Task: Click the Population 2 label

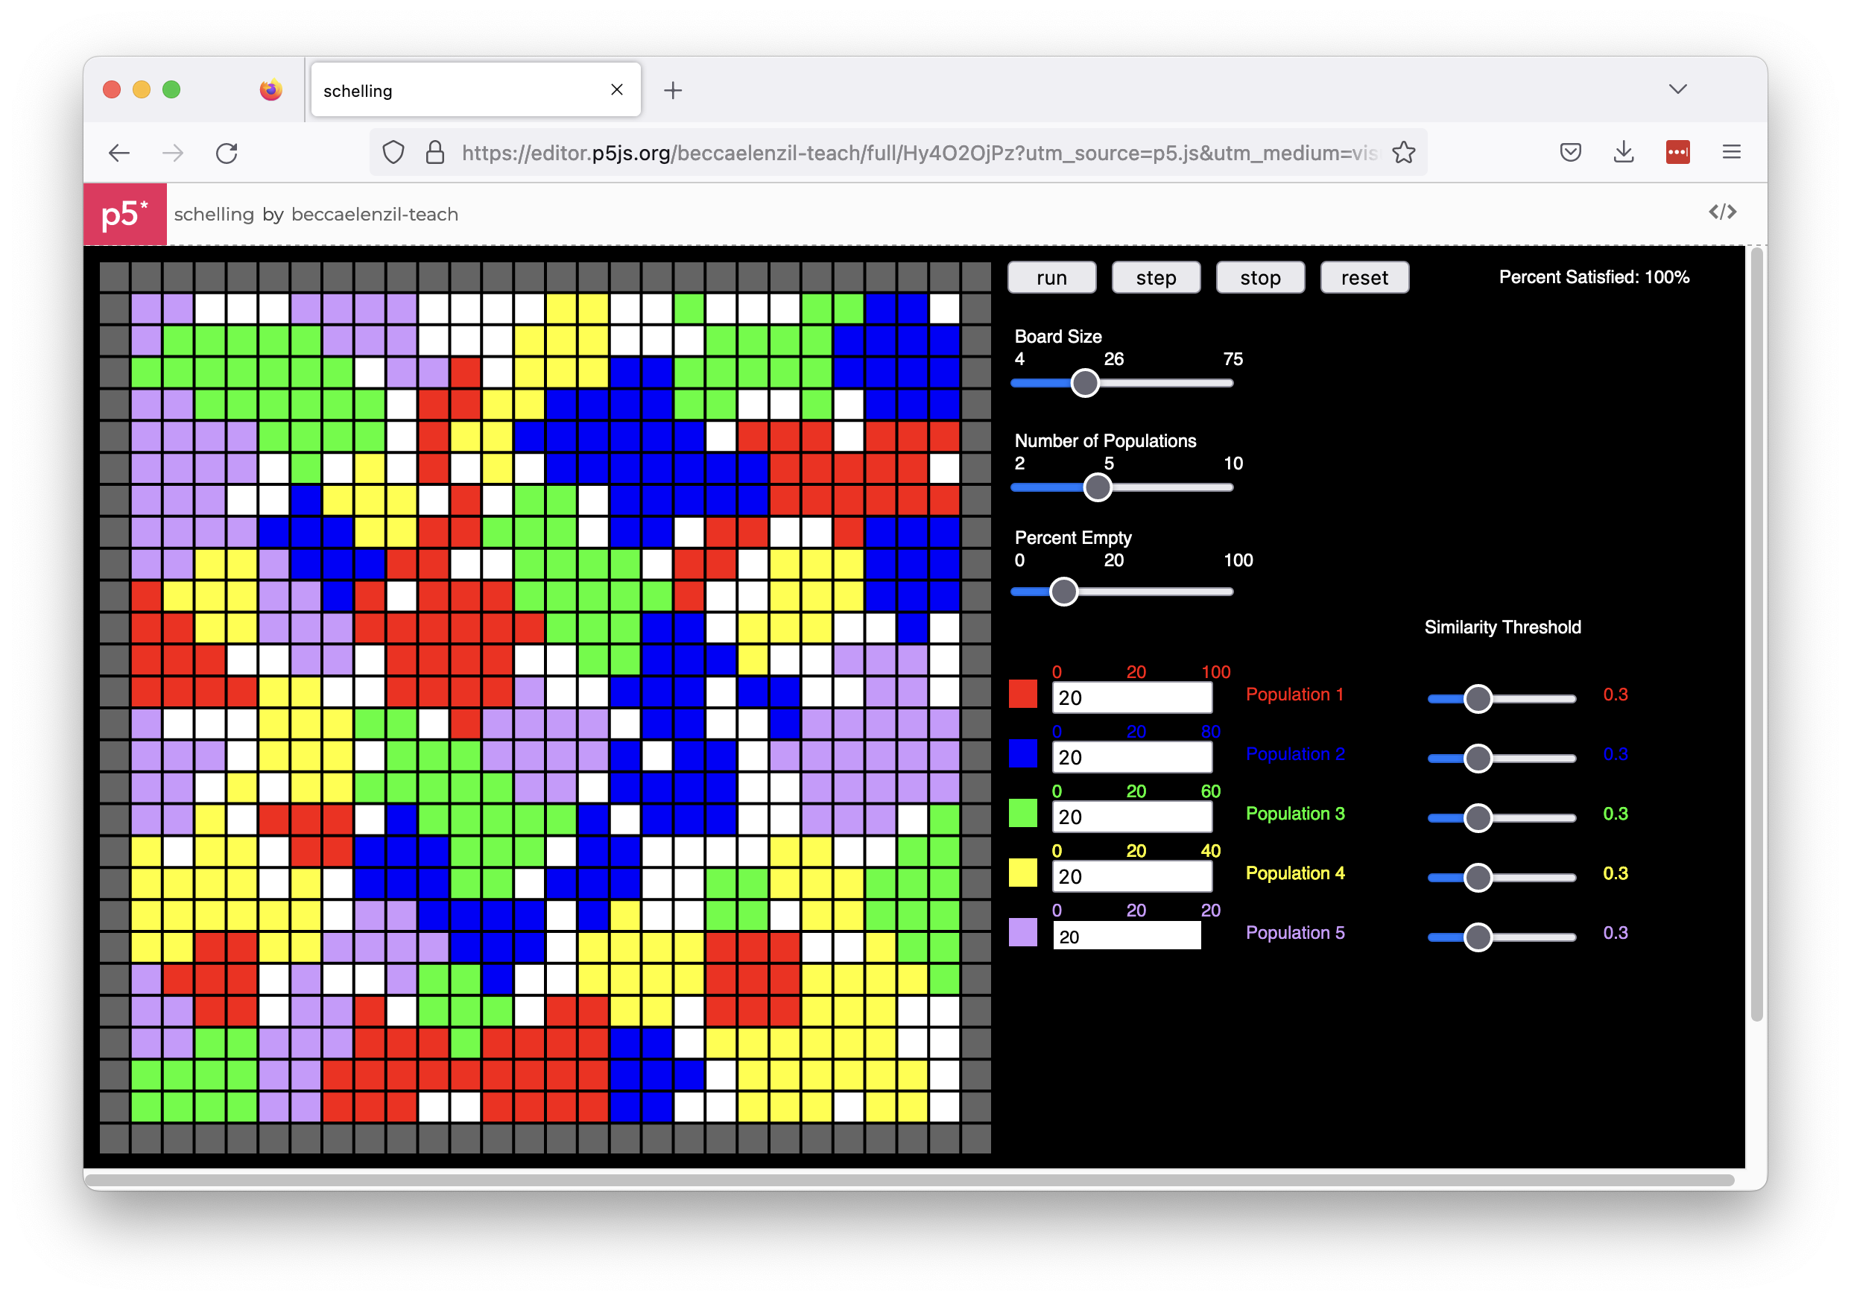Action: 1295,755
